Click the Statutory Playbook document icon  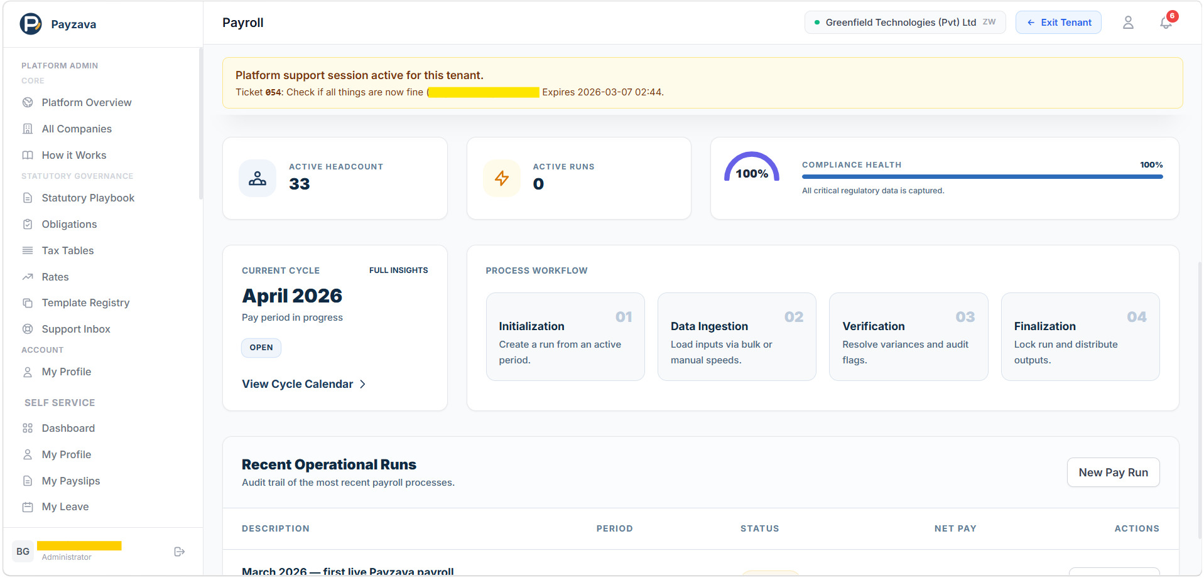(x=28, y=198)
